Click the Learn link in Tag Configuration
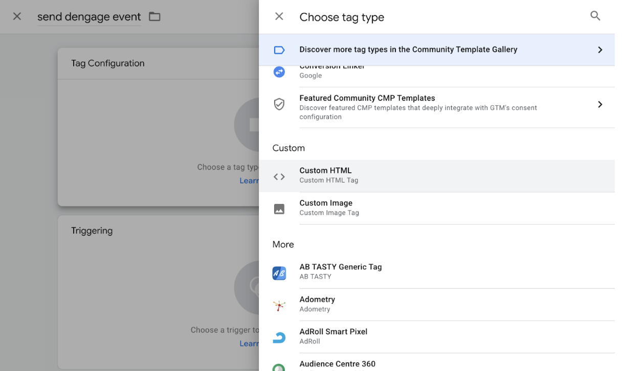 point(249,180)
